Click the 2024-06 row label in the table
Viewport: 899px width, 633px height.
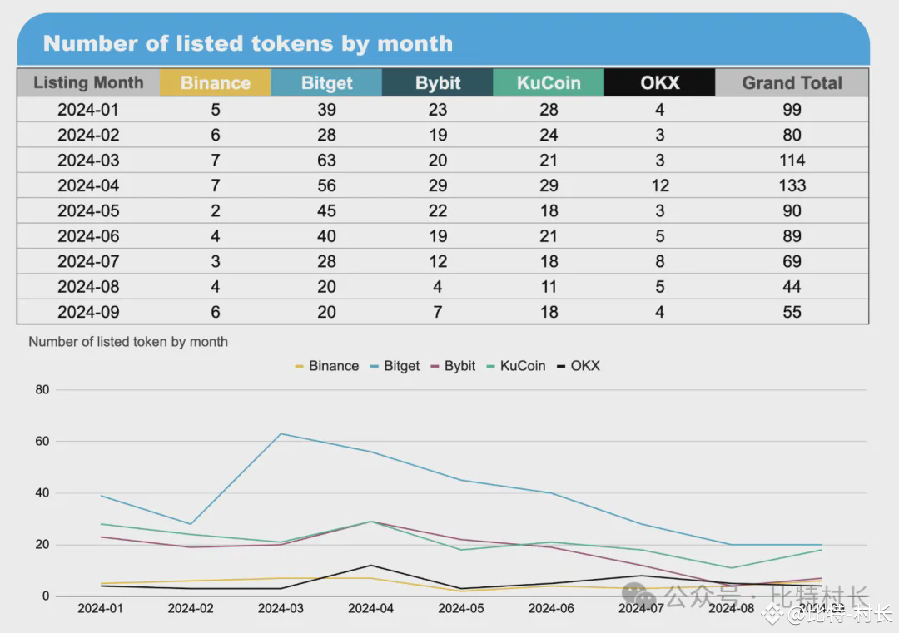[88, 235]
